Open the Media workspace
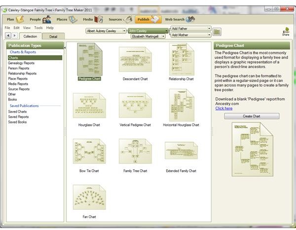 click(x=93, y=19)
